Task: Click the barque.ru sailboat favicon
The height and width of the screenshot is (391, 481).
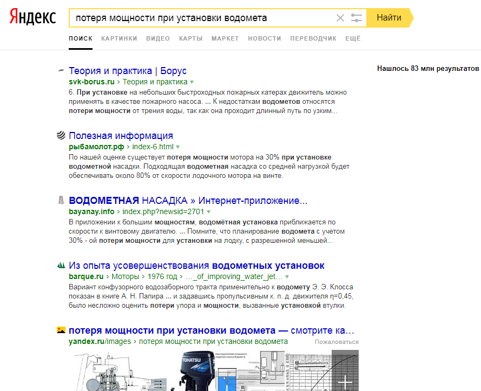Action: pyautogui.click(x=61, y=266)
